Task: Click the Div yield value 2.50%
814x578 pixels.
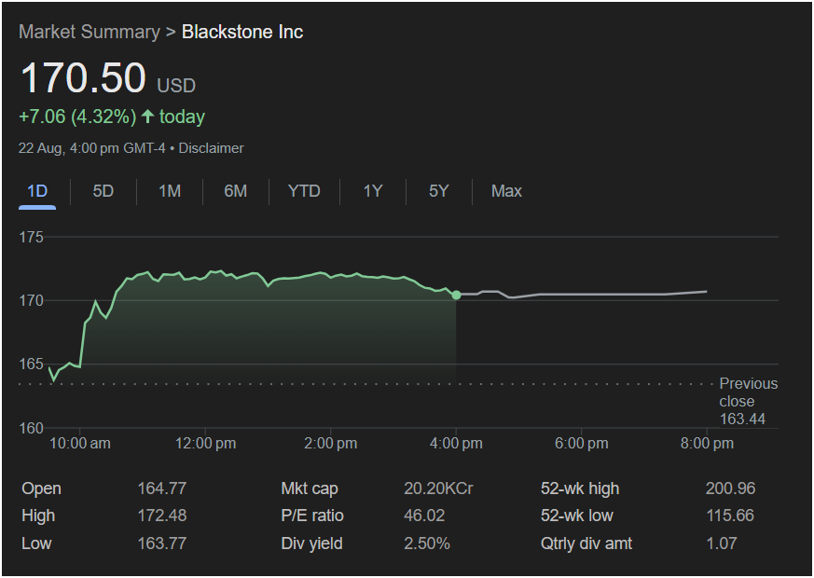Action: click(x=427, y=543)
